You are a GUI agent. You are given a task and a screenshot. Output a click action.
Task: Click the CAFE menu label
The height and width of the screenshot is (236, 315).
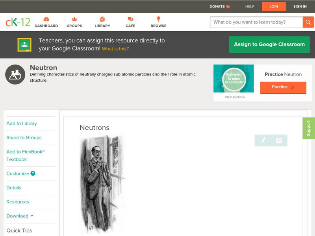click(130, 26)
